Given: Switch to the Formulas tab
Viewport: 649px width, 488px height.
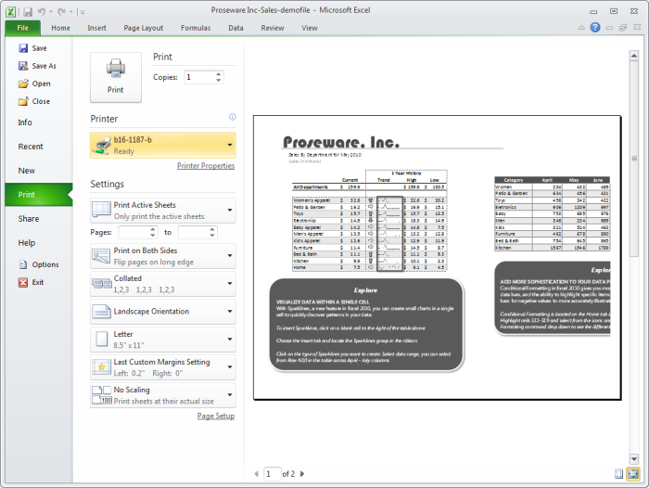Looking at the screenshot, I should (x=196, y=28).
